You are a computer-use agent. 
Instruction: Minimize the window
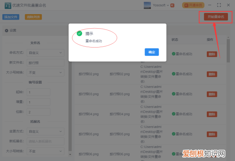[210, 5]
